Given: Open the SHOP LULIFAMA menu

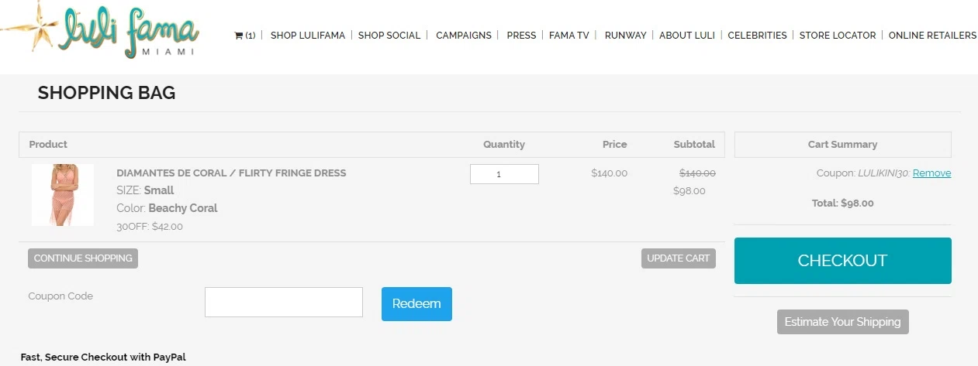Looking at the screenshot, I should pos(308,36).
